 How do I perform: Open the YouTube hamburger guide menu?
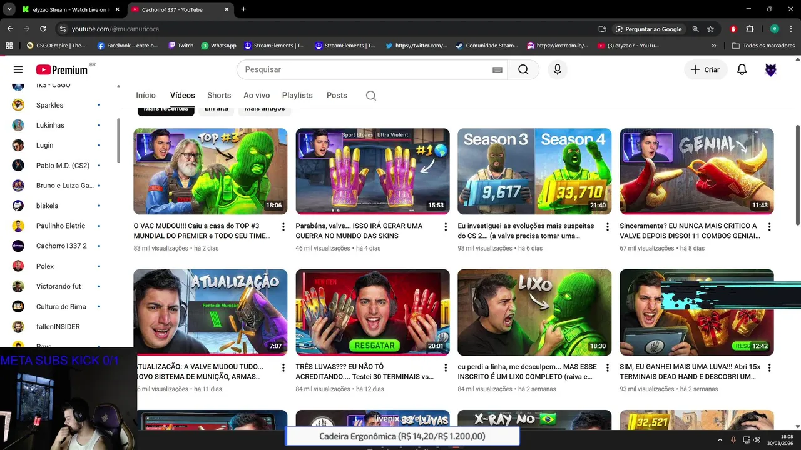[x=18, y=69]
